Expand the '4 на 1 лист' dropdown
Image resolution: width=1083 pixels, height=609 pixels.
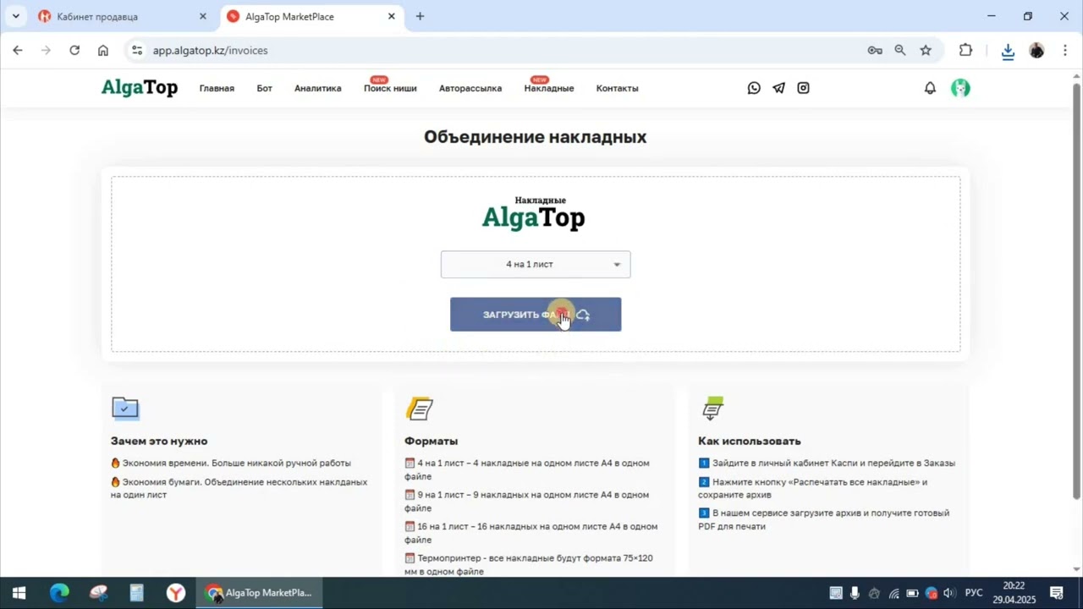(x=536, y=264)
